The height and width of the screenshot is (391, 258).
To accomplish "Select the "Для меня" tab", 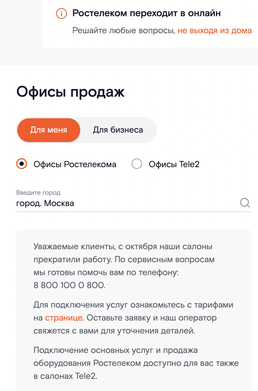I will click(x=49, y=130).
